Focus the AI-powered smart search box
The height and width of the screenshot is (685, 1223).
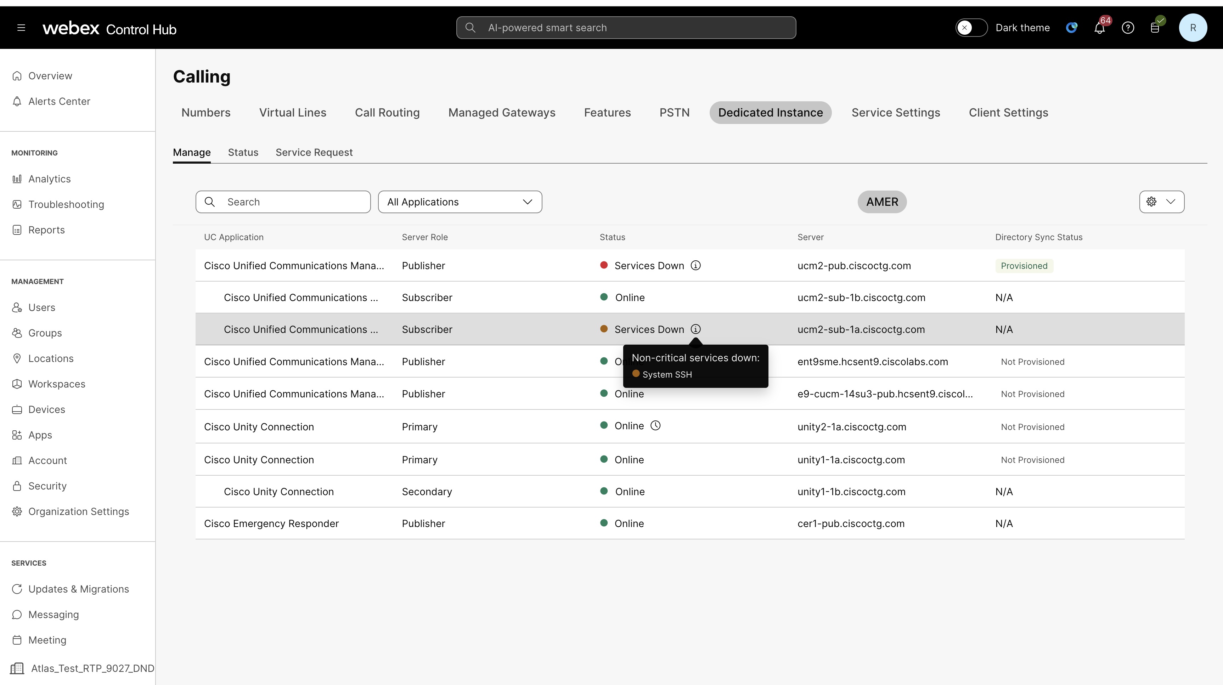(626, 28)
